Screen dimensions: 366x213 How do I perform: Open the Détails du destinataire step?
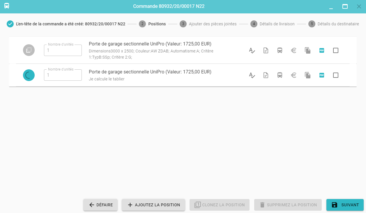334,24
